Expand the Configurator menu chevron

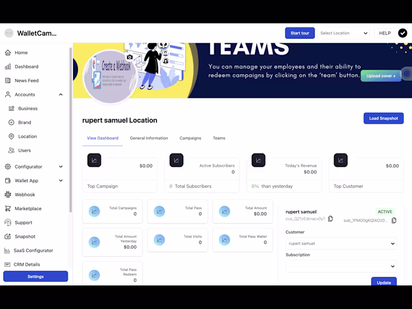click(61, 166)
